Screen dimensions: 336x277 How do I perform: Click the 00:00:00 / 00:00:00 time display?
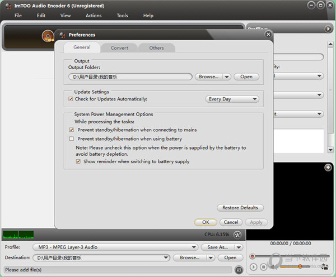[290, 243]
